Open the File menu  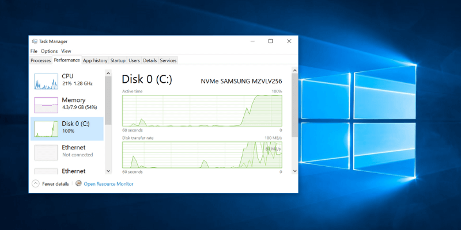[x=34, y=51]
